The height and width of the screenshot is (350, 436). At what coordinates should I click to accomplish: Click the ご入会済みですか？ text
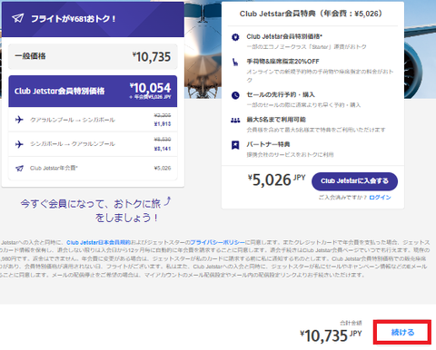342,198
